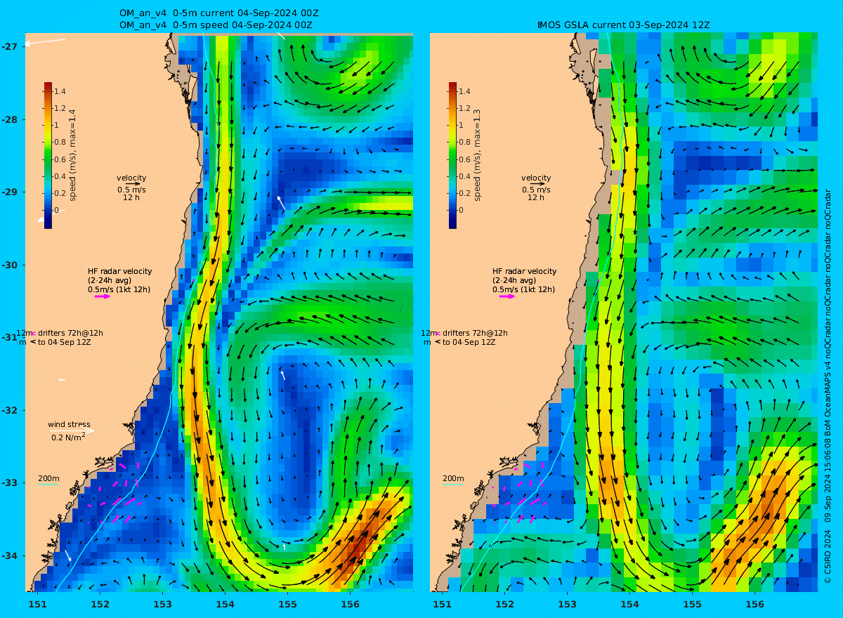Click latitude label -34
Screen dimensions: 843x618
pyautogui.click(x=9, y=555)
